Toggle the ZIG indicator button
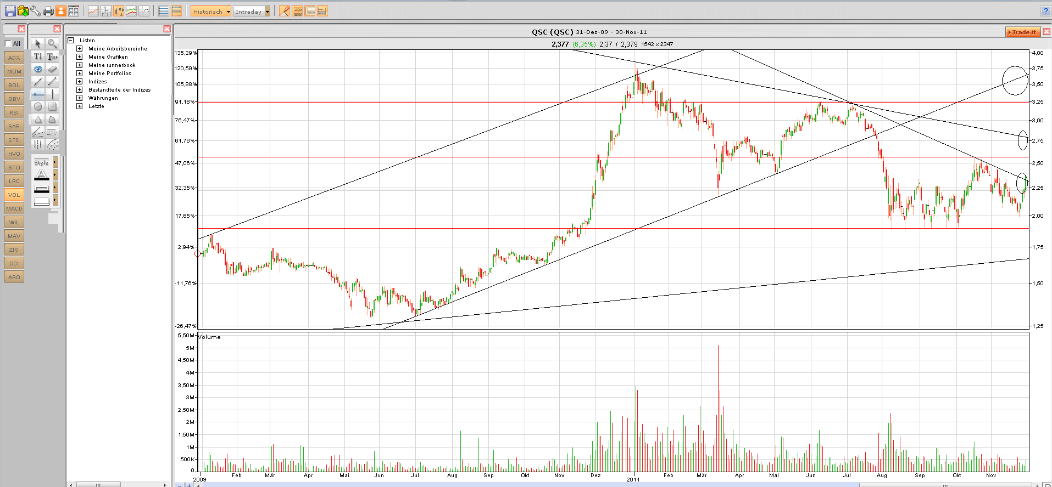 (14, 250)
